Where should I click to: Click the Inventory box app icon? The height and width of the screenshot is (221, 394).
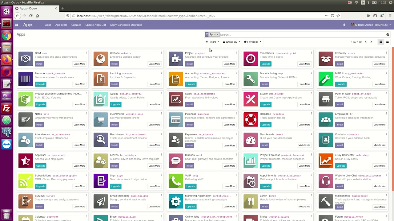pyautogui.click(x=326, y=59)
